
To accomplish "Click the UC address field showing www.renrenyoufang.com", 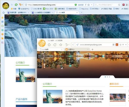I will 94,45.
